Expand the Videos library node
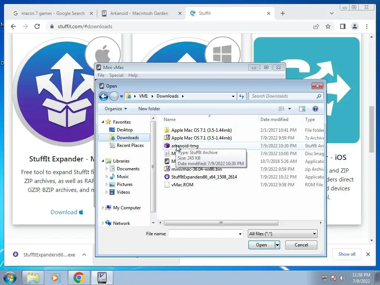The width and height of the screenshot is (380, 285). point(107,192)
